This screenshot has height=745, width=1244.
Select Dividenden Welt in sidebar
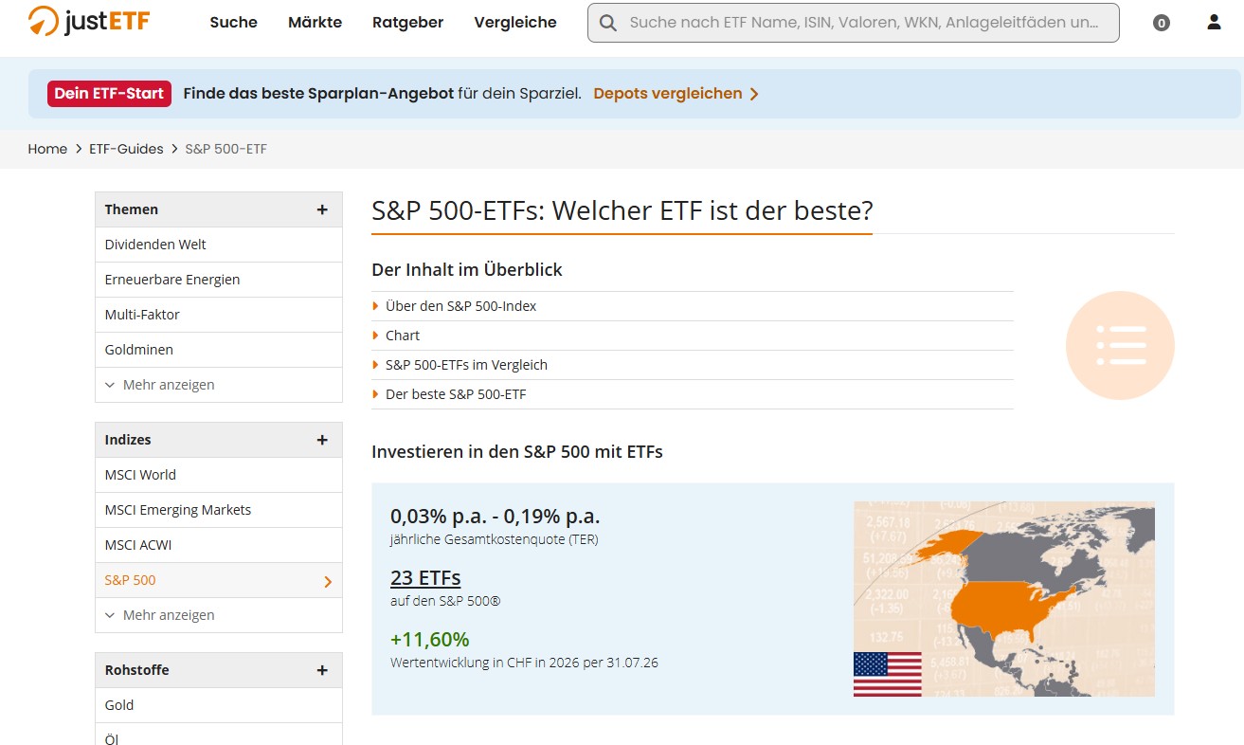(219, 245)
